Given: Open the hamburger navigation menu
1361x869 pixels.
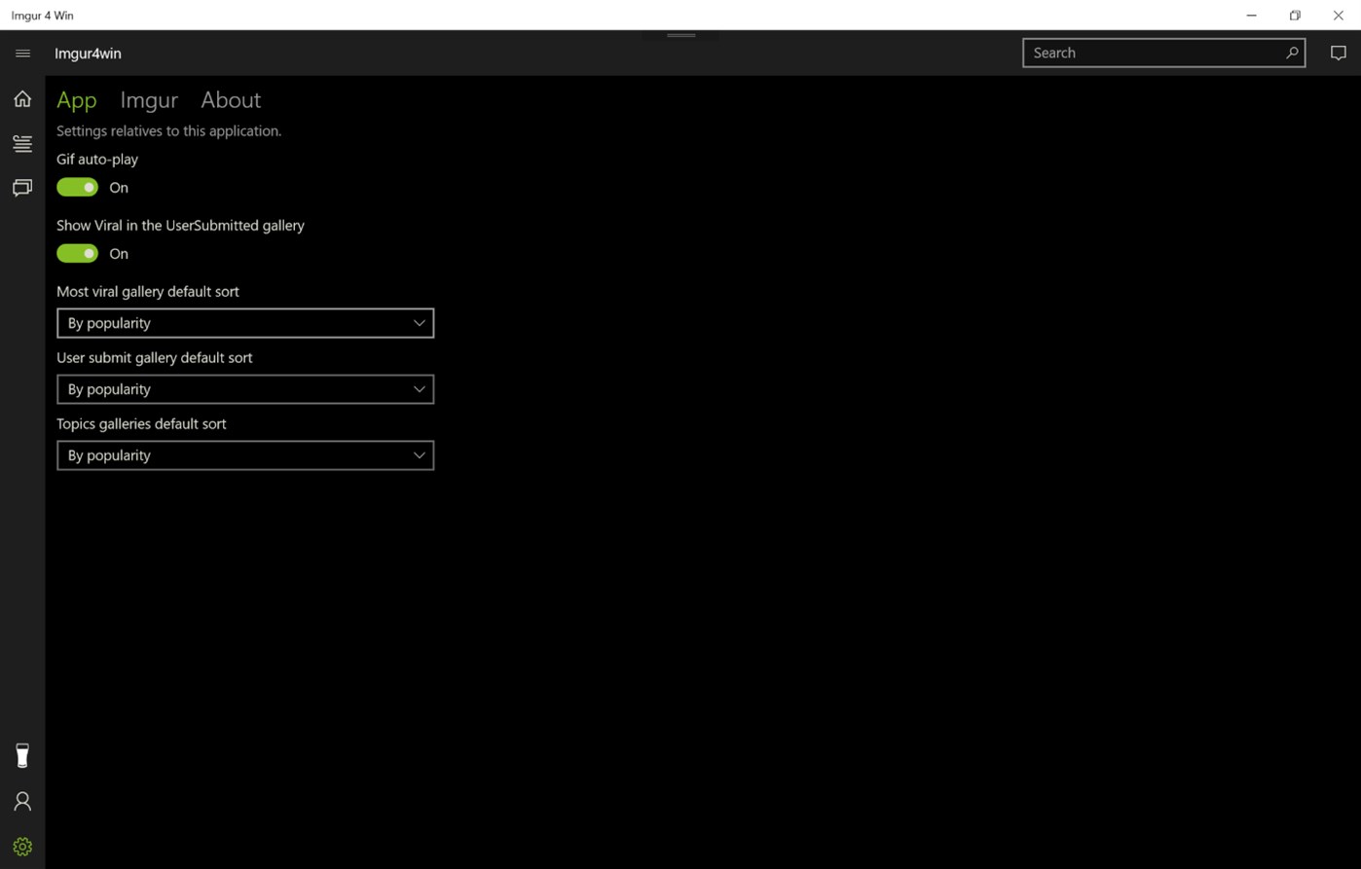Looking at the screenshot, I should coord(22,54).
